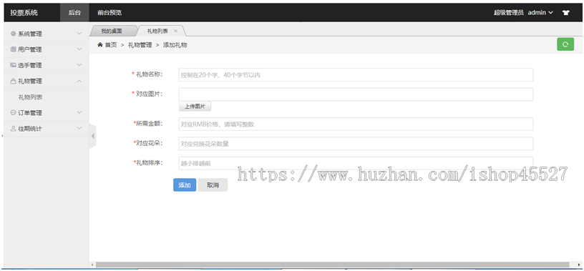Click the 往期统计 person icon
The height and width of the screenshot is (271, 584).
point(14,129)
